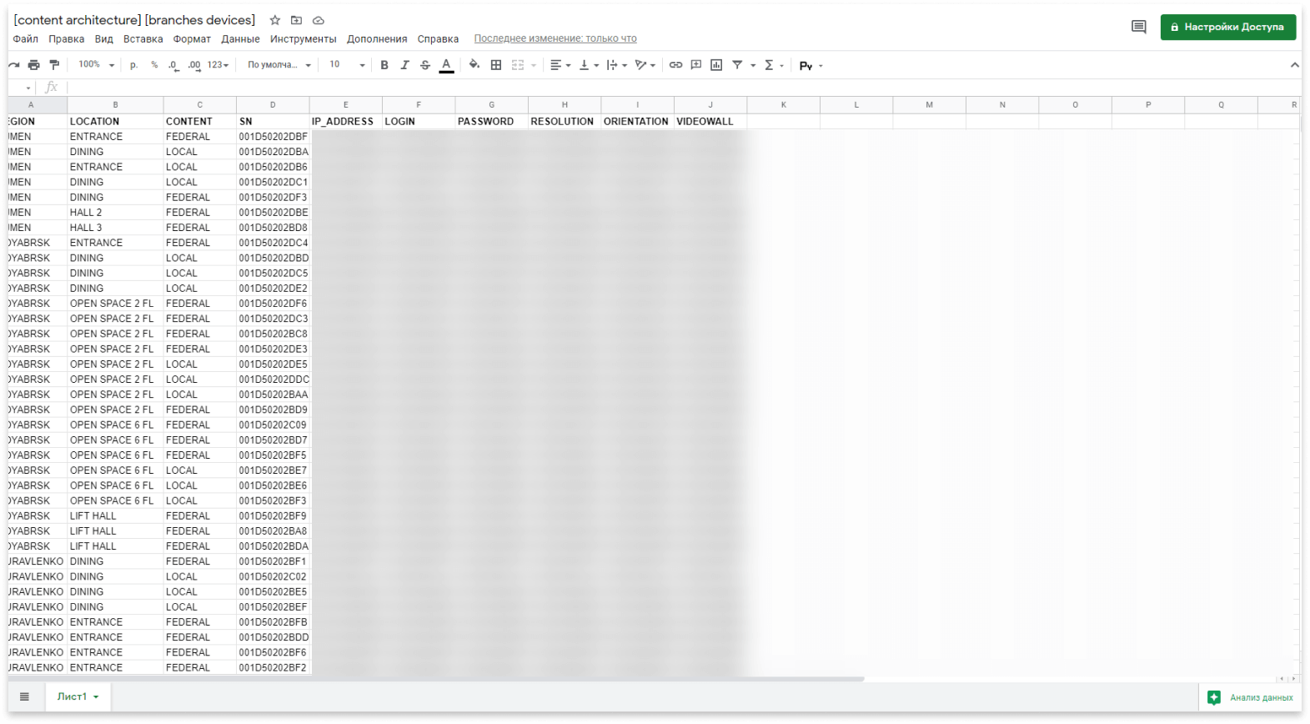This screenshot has width=1310, height=724.
Task: Open horizontal align dropdown
Action: coord(560,65)
